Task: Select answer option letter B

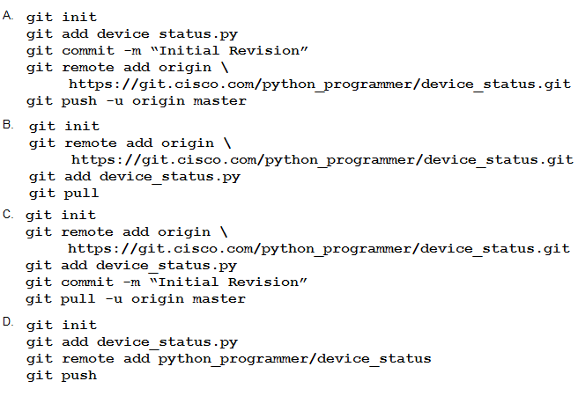Action: (8, 125)
